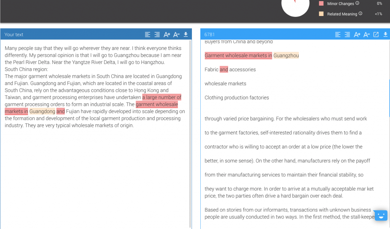The height and width of the screenshot is (229, 390).
Task: Increase font size in source 6781 panel
Action: [357, 35]
